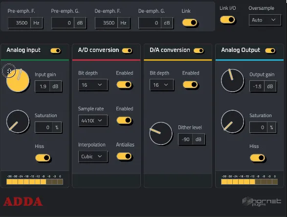
Task: Click the Input gain value field 1.9
Action: pyautogui.click(x=42, y=86)
